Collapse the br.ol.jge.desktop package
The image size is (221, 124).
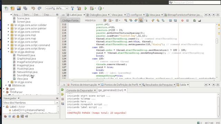pos(8,52)
